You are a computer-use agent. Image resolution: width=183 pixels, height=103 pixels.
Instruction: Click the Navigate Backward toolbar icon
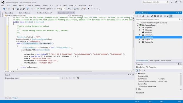(x=4, y=9)
